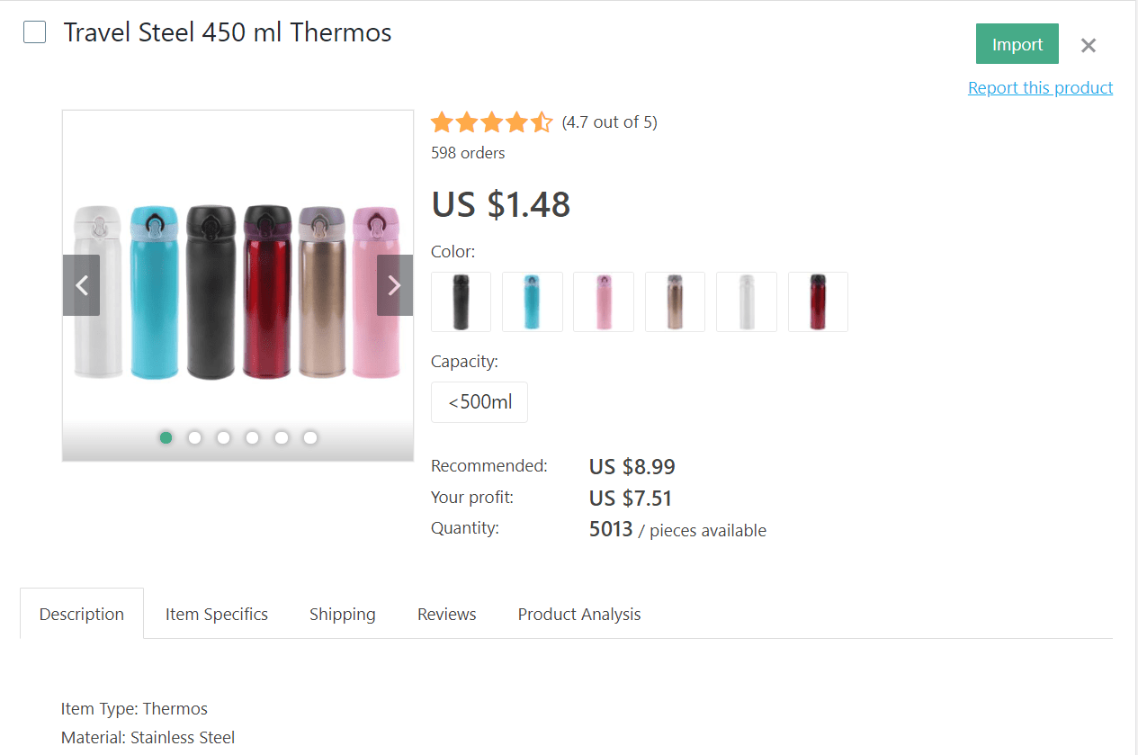Switch to the Item Specifics tab
Image resolution: width=1138 pixels, height=755 pixels.
point(216,613)
